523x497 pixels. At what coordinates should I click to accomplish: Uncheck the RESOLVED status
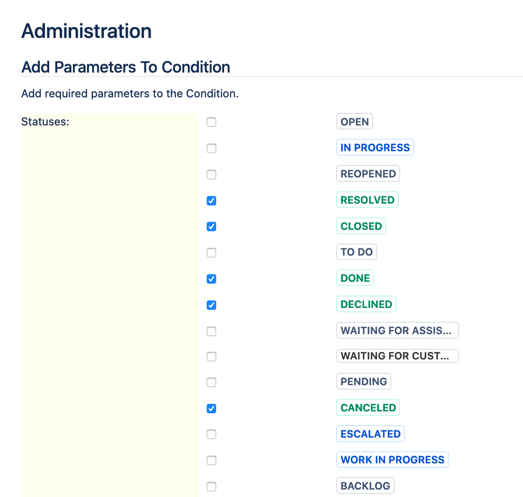pyautogui.click(x=212, y=201)
